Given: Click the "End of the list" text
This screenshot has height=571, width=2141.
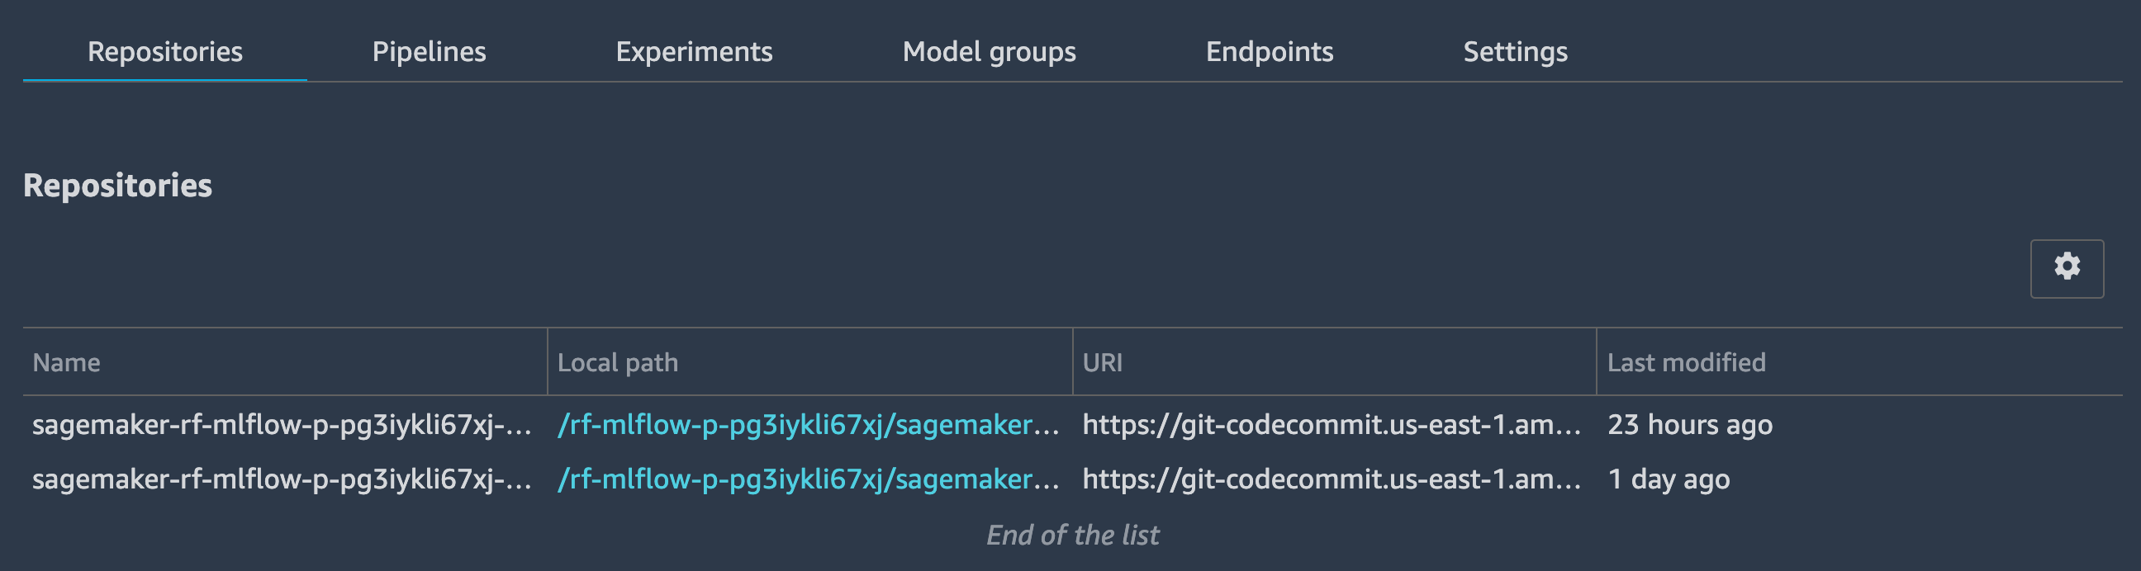Looking at the screenshot, I should [1072, 536].
